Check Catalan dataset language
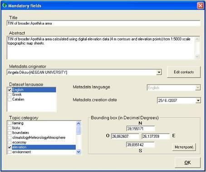 coord(10,100)
